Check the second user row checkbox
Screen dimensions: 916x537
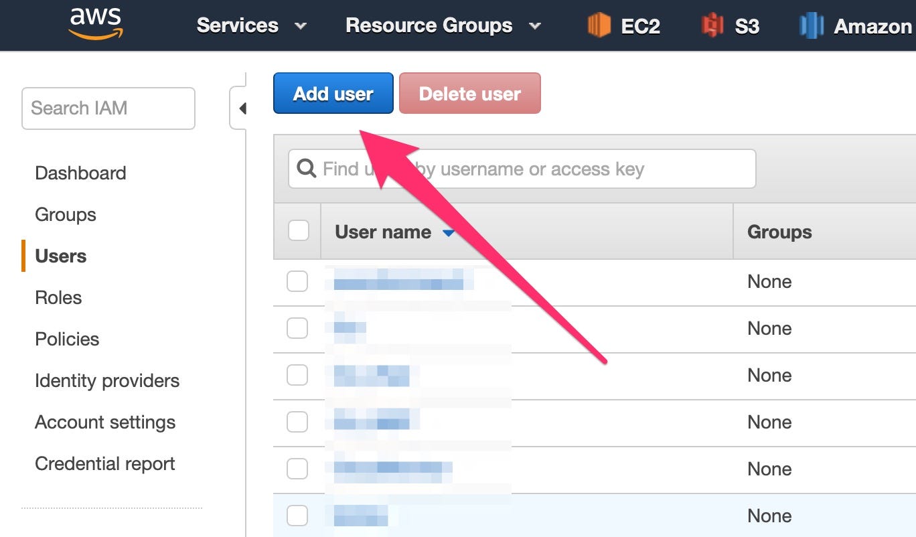coord(297,328)
